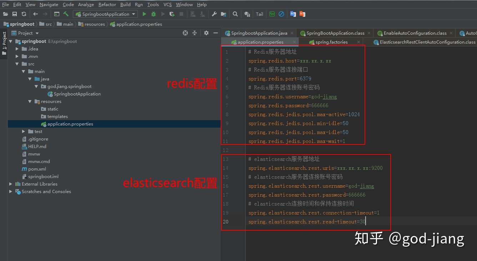This screenshot has width=477, height=261.
Task: Click the Tail toolbar button
Action: click(x=260, y=14)
